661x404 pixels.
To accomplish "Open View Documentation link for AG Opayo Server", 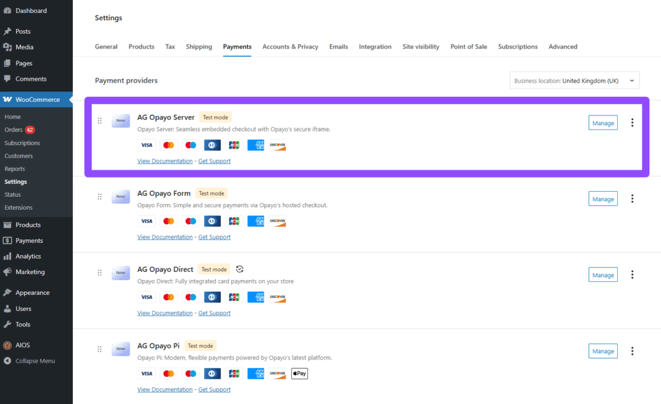I will coord(165,161).
